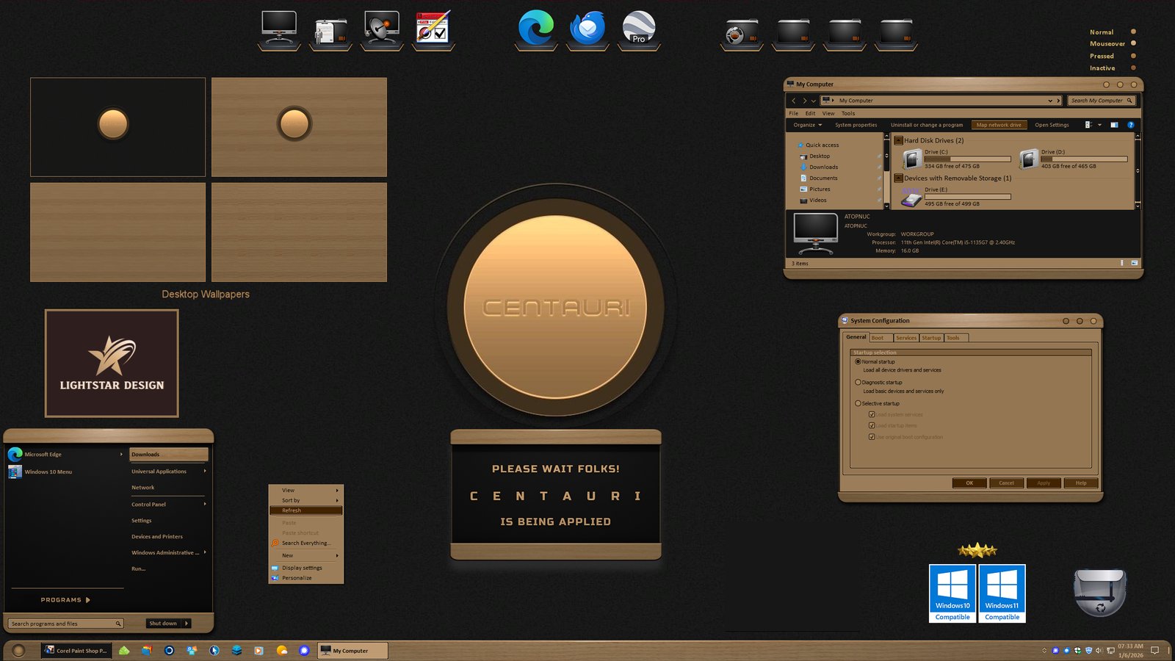The height and width of the screenshot is (661, 1175).
Task: Switch to the Services tab
Action: (x=905, y=338)
